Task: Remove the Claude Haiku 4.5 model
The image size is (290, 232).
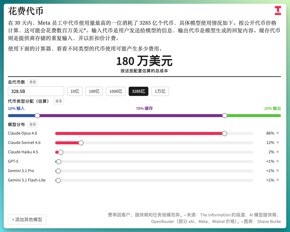Action: click(x=278, y=152)
